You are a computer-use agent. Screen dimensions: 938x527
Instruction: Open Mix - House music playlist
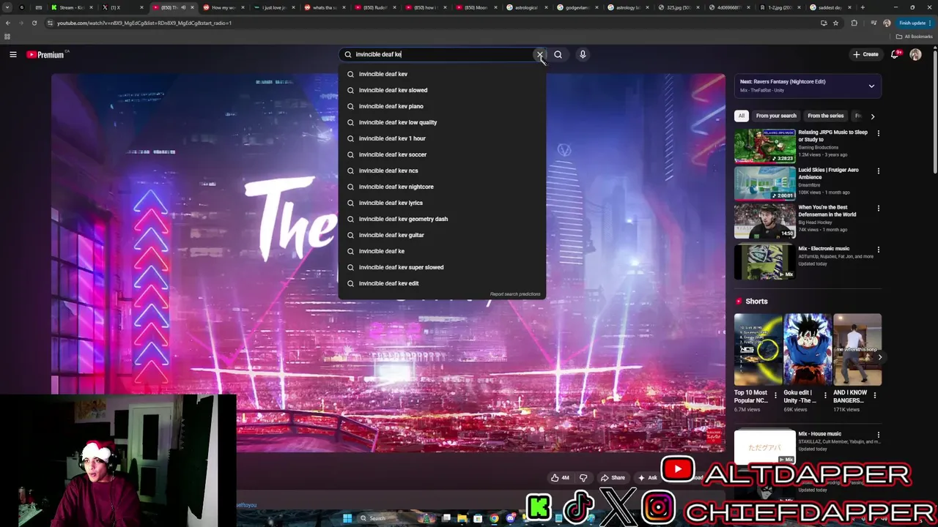click(x=819, y=434)
